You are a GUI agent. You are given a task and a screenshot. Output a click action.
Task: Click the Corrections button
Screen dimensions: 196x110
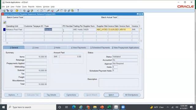[71, 95]
